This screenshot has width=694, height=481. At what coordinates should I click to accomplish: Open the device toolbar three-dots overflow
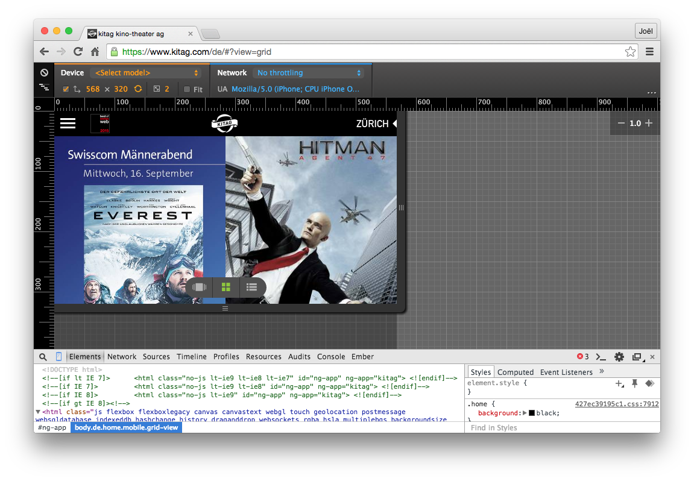(652, 93)
